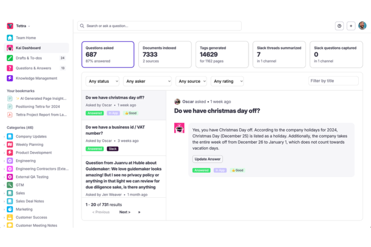Click the Tettra logo icon
This screenshot has width=371, height=247.
(10, 26)
